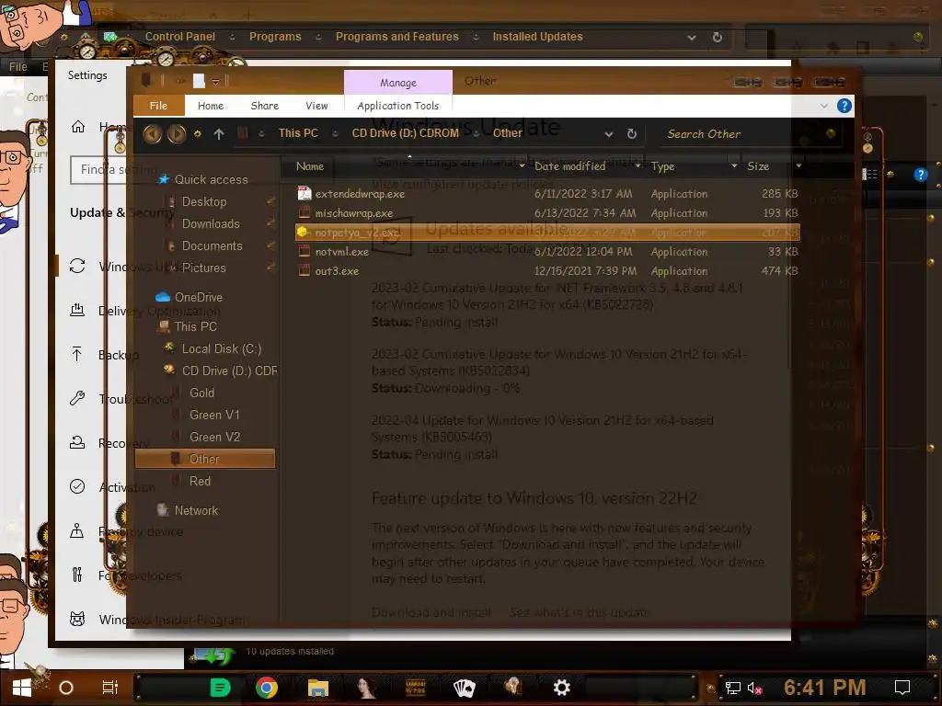Switch to View ribbon tab
The height and width of the screenshot is (706, 942).
point(316,106)
